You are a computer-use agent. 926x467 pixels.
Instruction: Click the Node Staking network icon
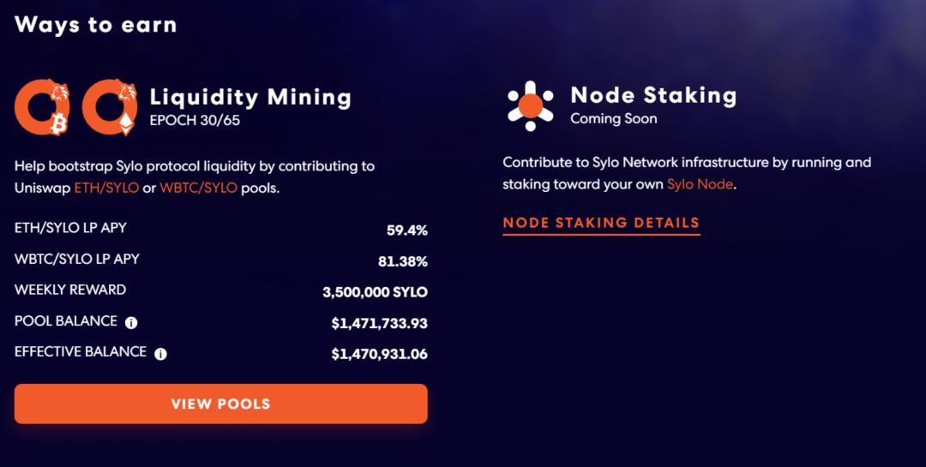(530, 106)
